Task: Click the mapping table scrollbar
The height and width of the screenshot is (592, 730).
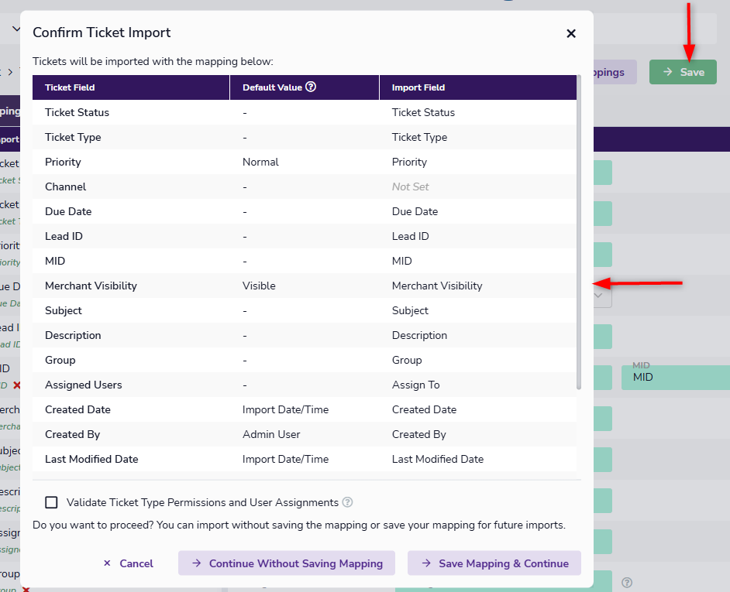Action: coord(578,232)
